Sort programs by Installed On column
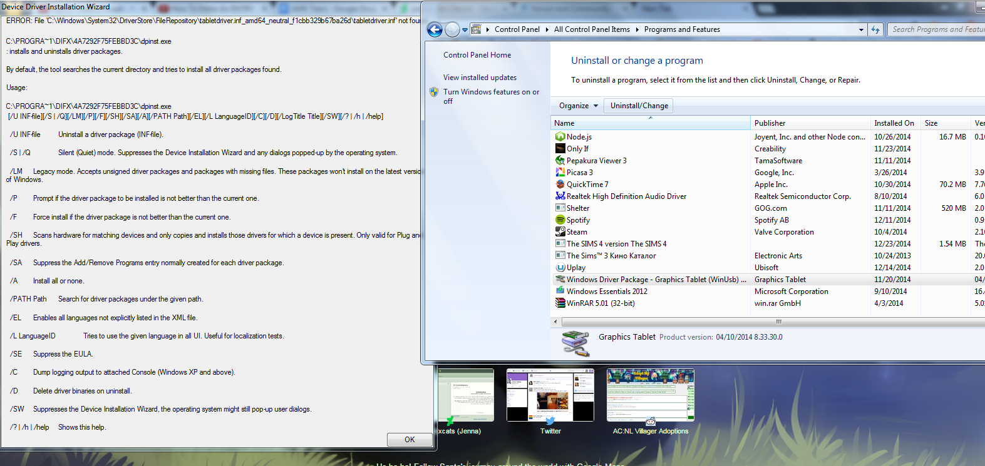The image size is (985, 466). click(x=895, y=123)
